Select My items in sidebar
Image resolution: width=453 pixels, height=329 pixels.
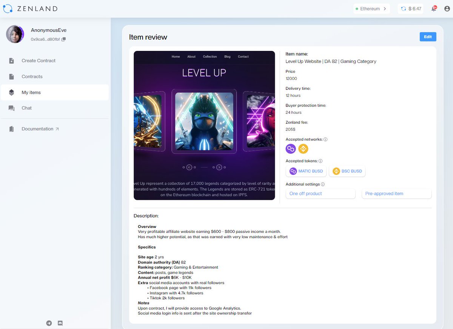pos(54,92)
